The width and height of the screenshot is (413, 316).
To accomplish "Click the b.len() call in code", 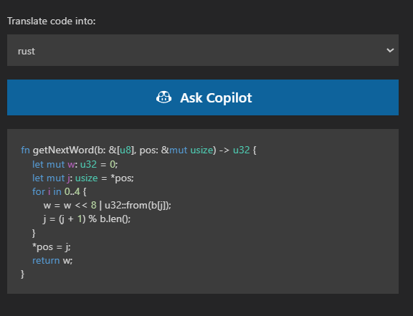I will pos(115,219).
